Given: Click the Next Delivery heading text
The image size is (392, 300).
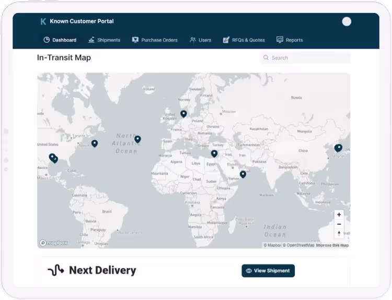Looking at the screenshot, I should (x=102, y=270).
